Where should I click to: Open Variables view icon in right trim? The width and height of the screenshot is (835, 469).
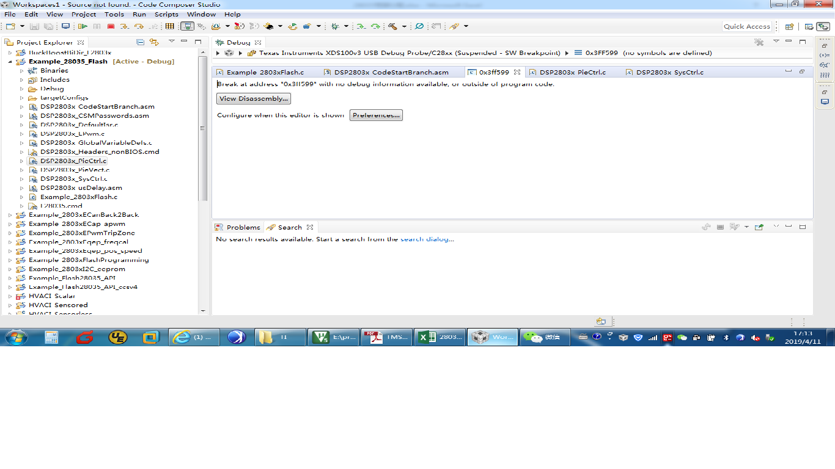pyautogui.click(x=825, y=55)
